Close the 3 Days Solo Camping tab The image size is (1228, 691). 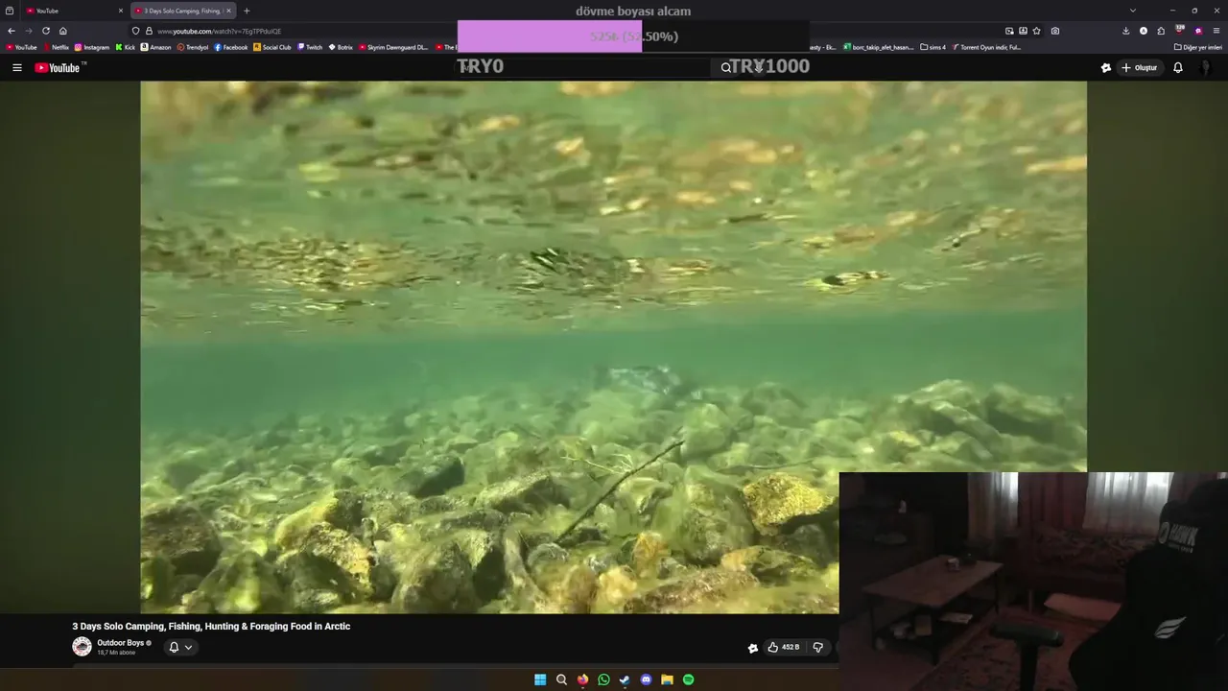coord(228,11)
